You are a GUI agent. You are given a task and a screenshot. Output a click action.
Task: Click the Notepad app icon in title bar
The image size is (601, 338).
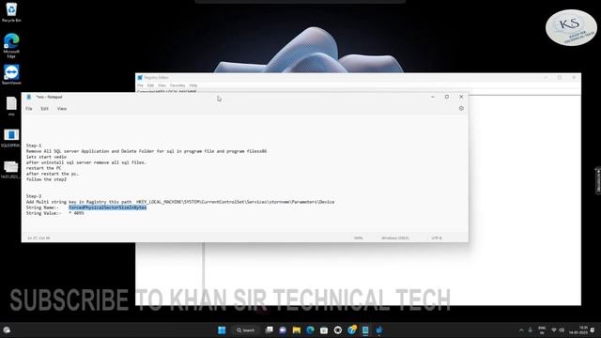point(29,97)
